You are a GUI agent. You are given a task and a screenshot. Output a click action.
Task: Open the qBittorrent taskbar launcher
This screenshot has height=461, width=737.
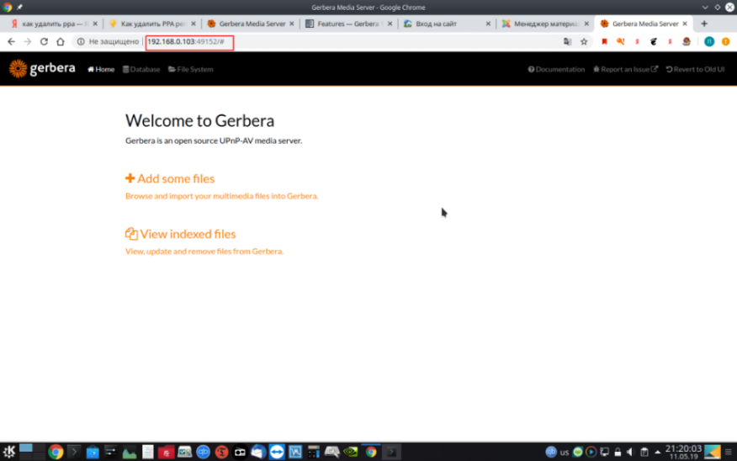coord(203,452)
